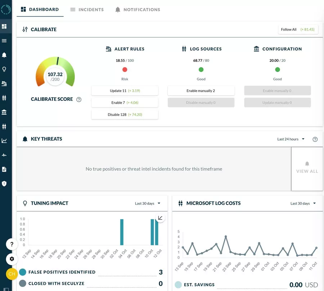Click the Log Sources plug icon heading

(184, 49)
